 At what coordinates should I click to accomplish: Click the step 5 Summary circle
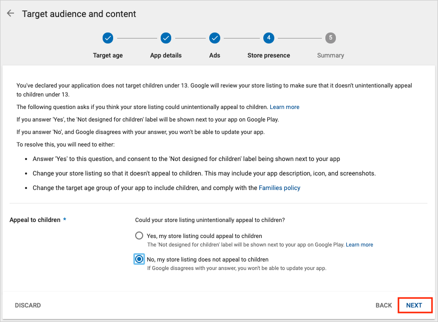(330, 37)
